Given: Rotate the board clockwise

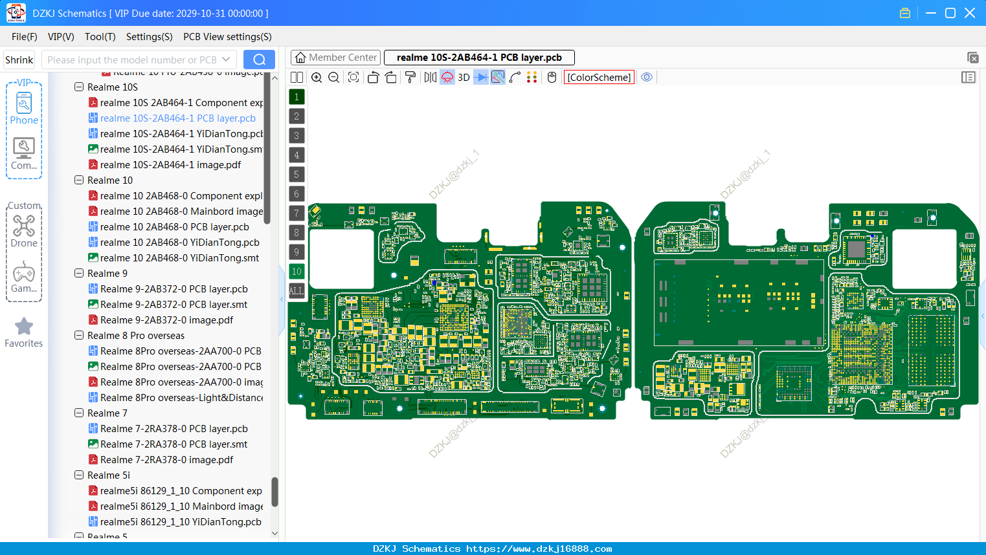Looking at the screenshot, I should (x=390, y=78).
